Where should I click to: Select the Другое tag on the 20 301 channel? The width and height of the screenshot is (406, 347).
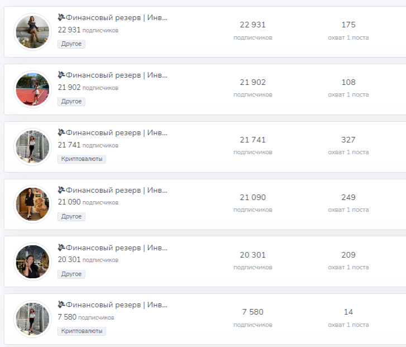[71, 274]
